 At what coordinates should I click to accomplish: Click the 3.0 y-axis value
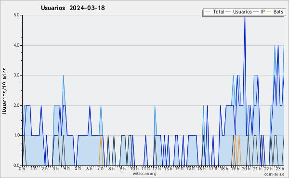[x=16, y=75]
